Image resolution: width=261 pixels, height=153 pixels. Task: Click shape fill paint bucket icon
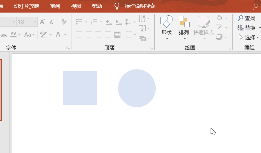pos(220,18)
